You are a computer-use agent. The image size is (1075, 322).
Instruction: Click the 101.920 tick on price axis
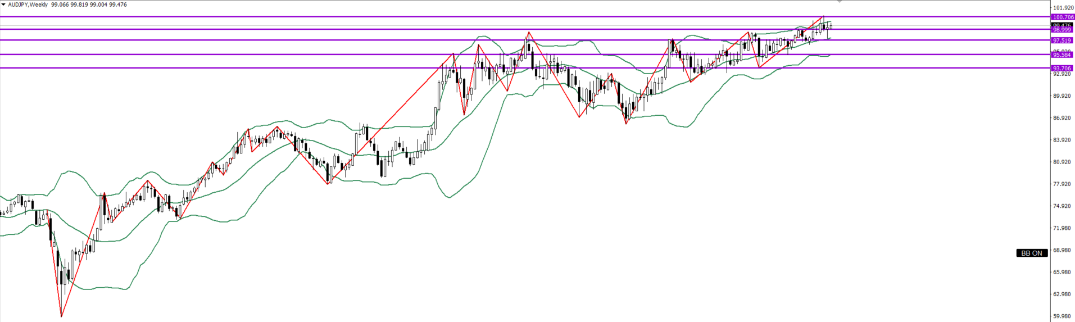point(1063,8)
